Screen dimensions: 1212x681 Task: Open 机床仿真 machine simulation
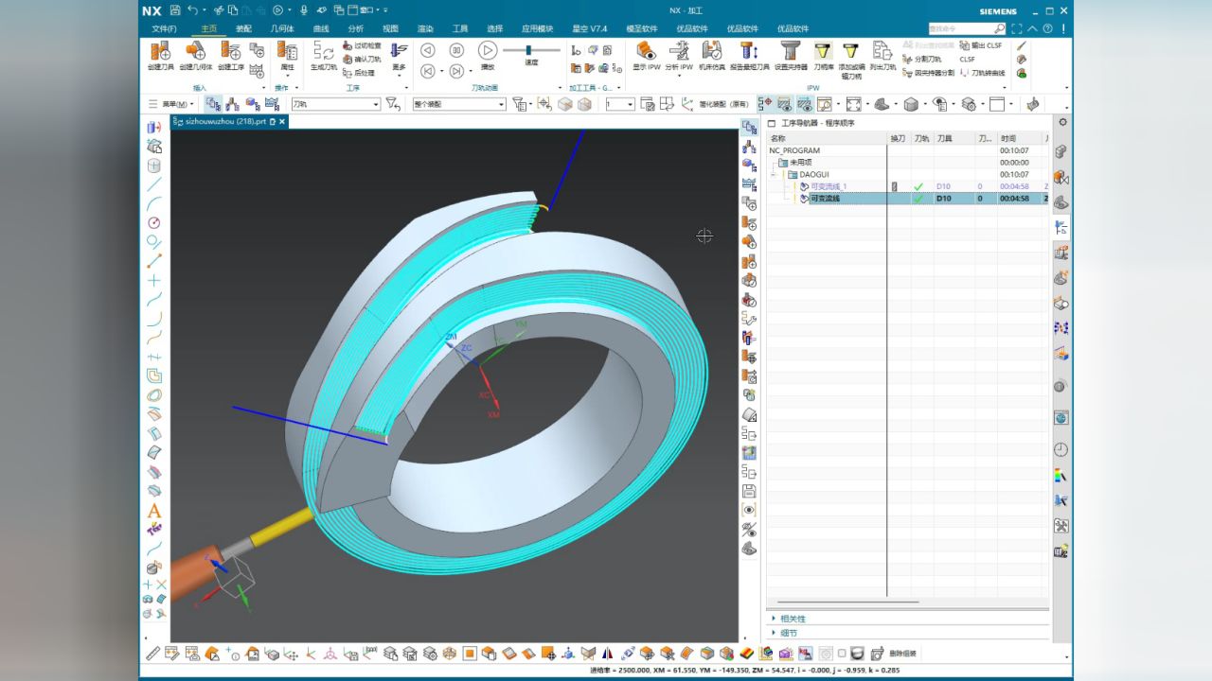pyautogui.click(x=711, y=55)
